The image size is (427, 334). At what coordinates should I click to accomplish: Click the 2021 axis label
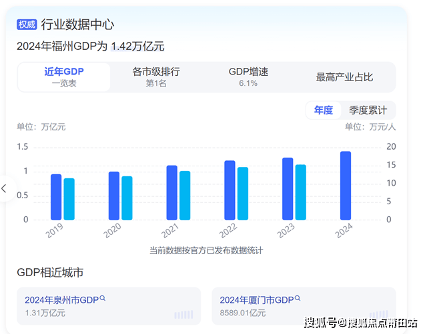click(170, 231)
